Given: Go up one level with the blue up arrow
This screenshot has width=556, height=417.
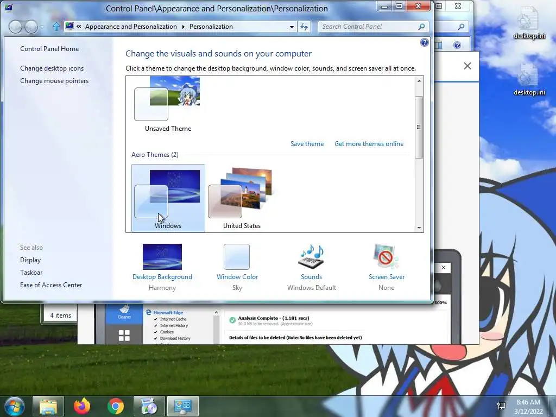Looking at the screenshot, I should click(x=56, y=27).
